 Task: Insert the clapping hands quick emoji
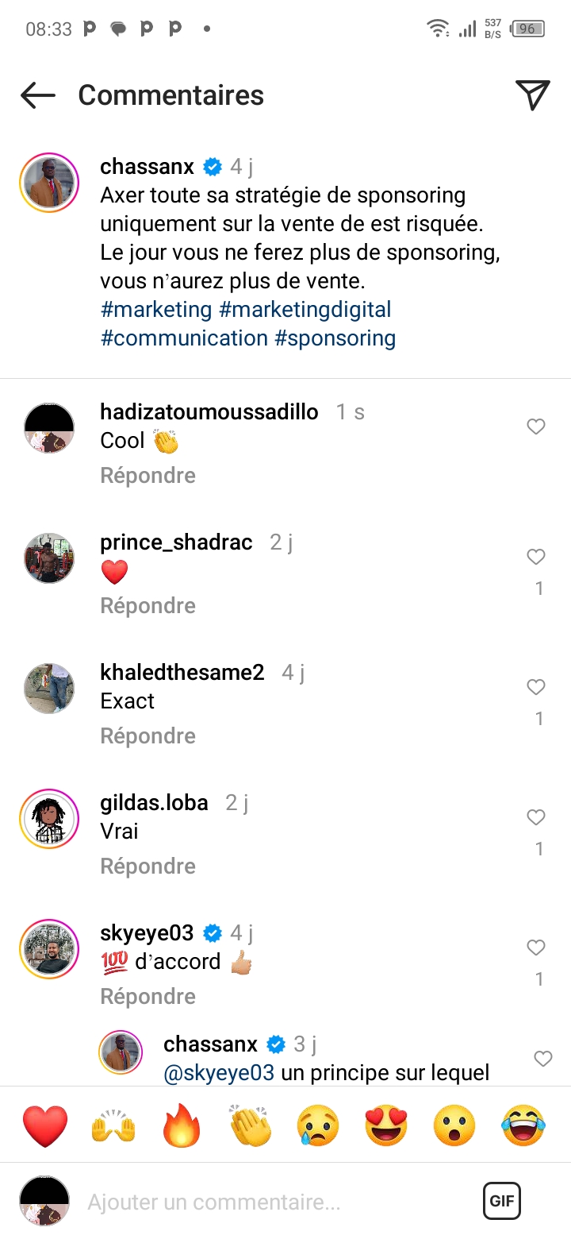pos(251,1125)
